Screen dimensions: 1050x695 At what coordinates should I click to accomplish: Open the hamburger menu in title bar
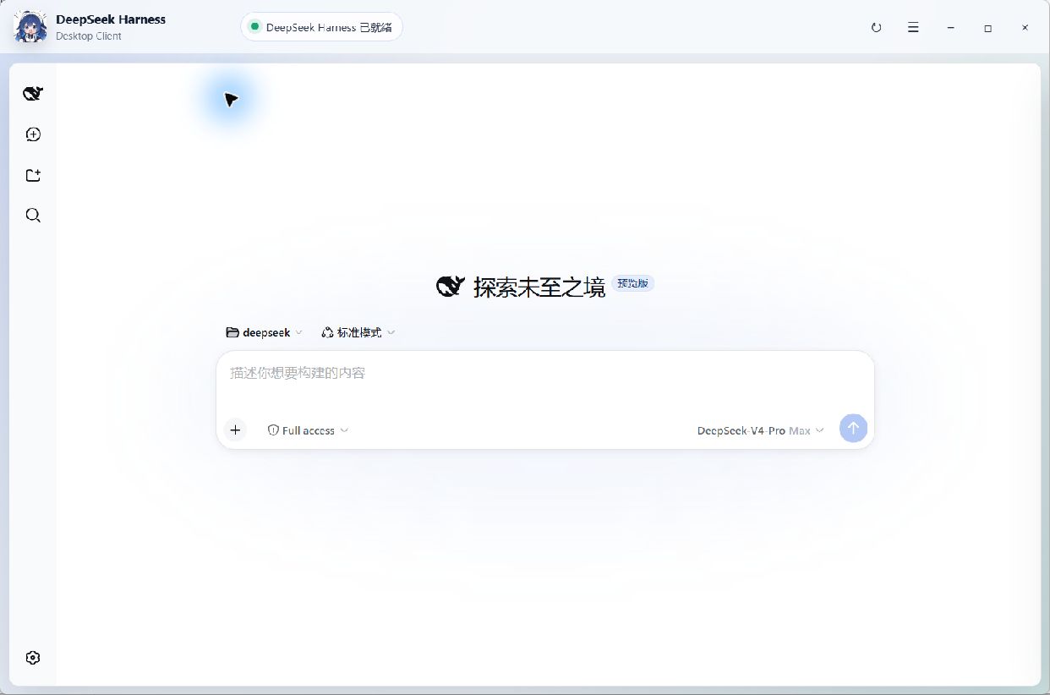coord(913,28)
